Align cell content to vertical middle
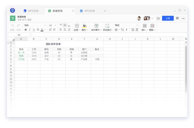This screenshot has width=194, height=128. (65, 25)
